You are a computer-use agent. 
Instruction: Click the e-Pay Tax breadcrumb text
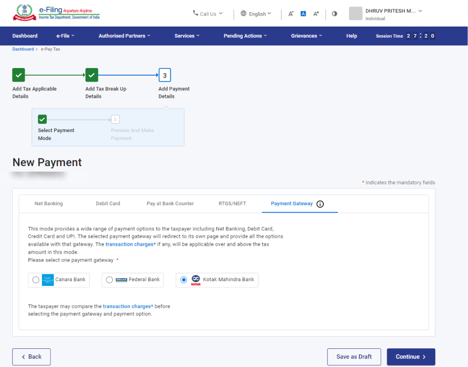(x=50, y=49)
